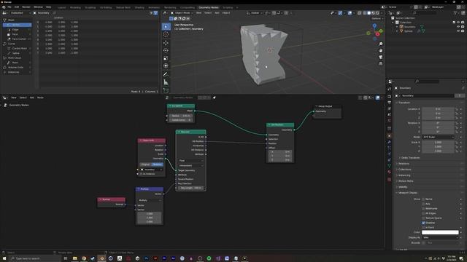Switch to the Scripting workspace tab

pos(228,7)
